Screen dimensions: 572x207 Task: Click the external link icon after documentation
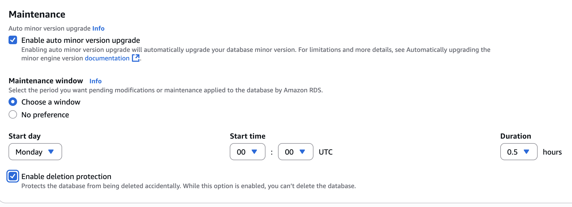point(136,58)
